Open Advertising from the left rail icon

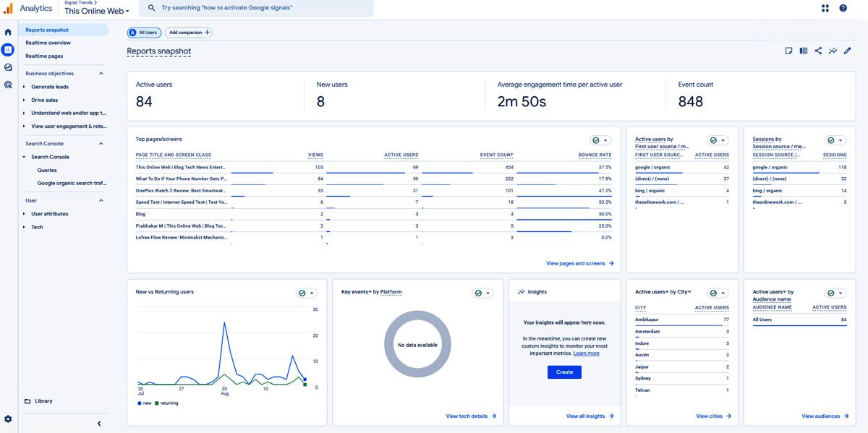[x=7, y=85]
